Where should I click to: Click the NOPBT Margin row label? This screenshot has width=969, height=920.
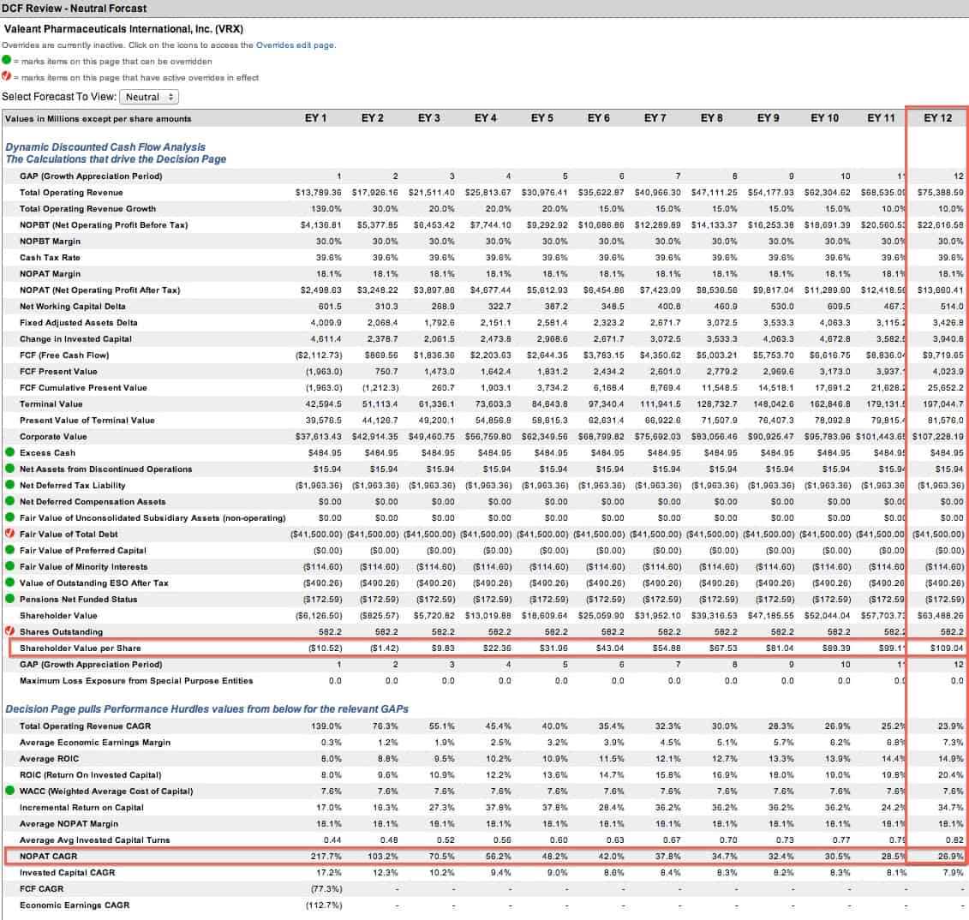(50, 242)
